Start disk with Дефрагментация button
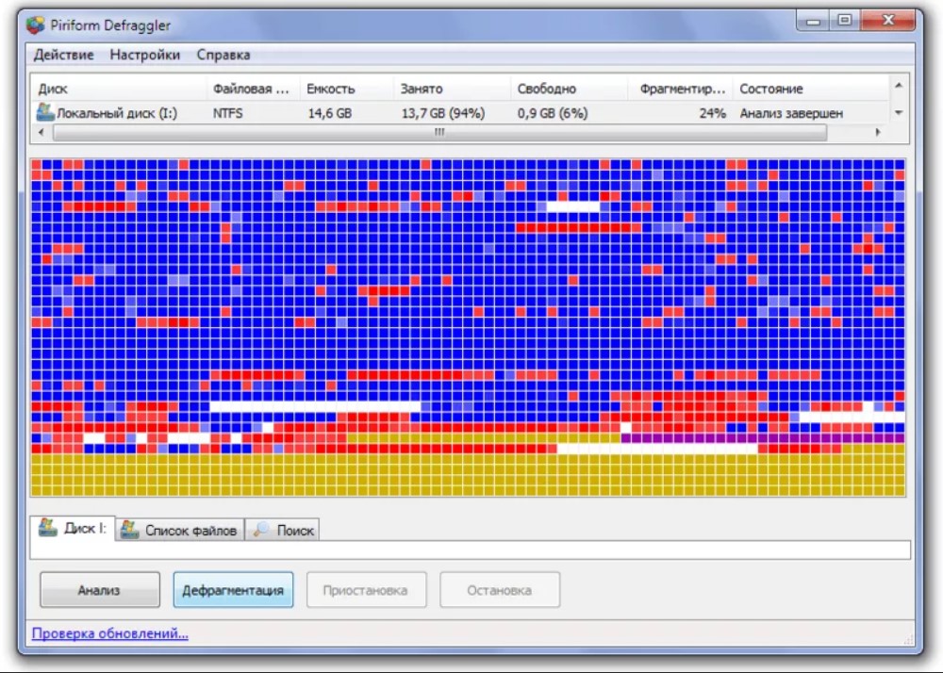The width and height of the screenshot is (943, 673). point(233,591)
